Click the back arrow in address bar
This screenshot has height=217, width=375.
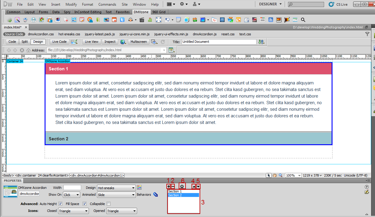coord(9,50)
